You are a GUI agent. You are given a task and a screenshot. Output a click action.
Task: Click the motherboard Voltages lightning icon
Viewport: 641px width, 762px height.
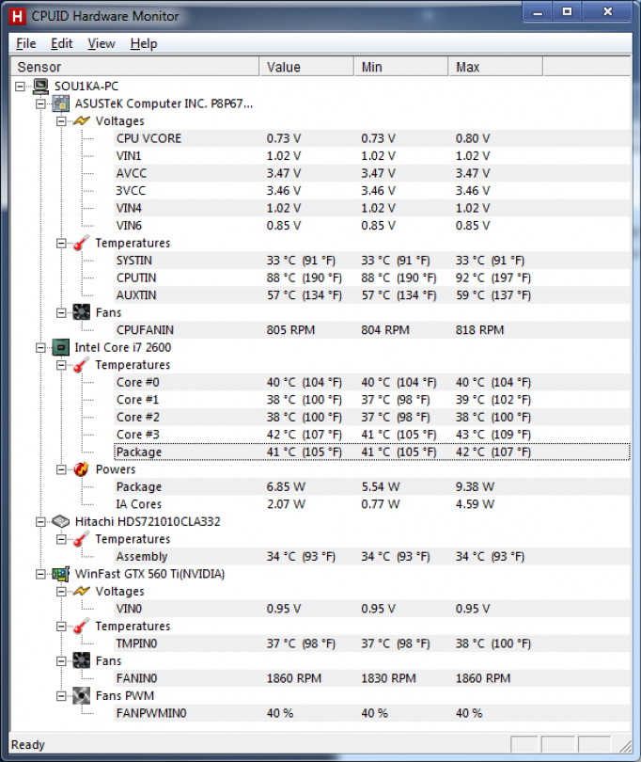pos(82,121)
